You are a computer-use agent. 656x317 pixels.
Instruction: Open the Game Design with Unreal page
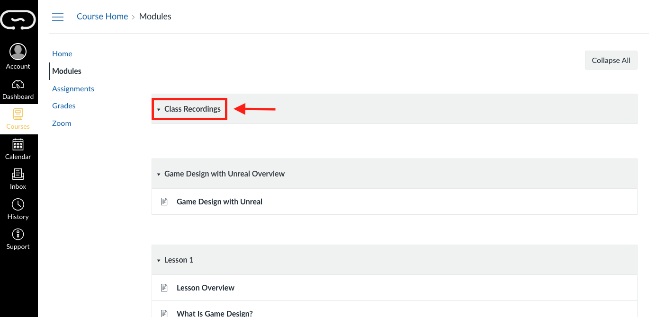pyautogui.click(x=219, y=202)
